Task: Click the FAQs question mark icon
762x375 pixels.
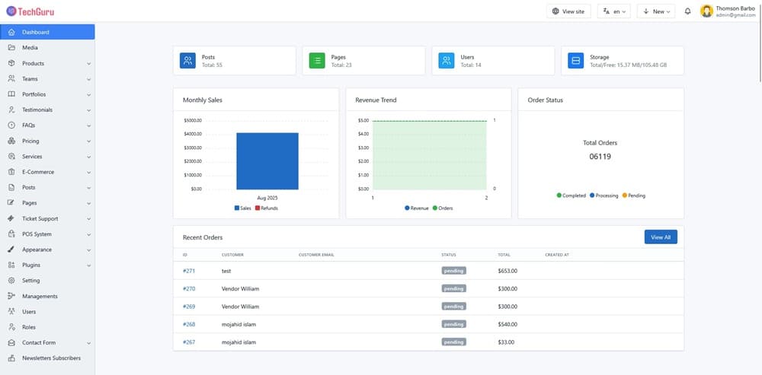Action: 11,125
